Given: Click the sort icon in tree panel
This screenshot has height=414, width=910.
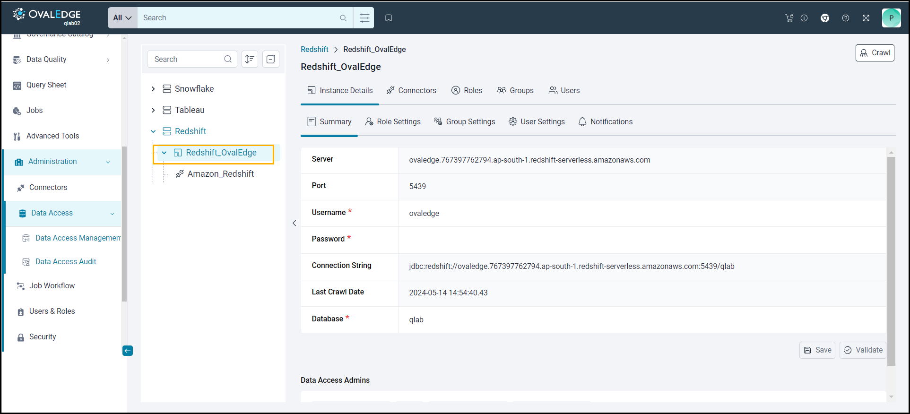Looking at the screenshot, I should pos(250,59).
